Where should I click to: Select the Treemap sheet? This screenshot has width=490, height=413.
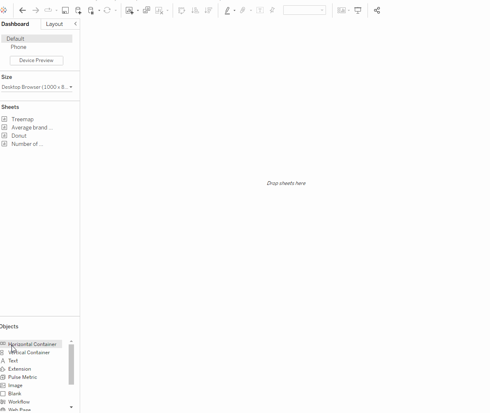click(23, 119)
